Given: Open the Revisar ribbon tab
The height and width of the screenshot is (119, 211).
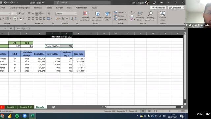Looking at the screenshot, I should [x=59, y=8].
